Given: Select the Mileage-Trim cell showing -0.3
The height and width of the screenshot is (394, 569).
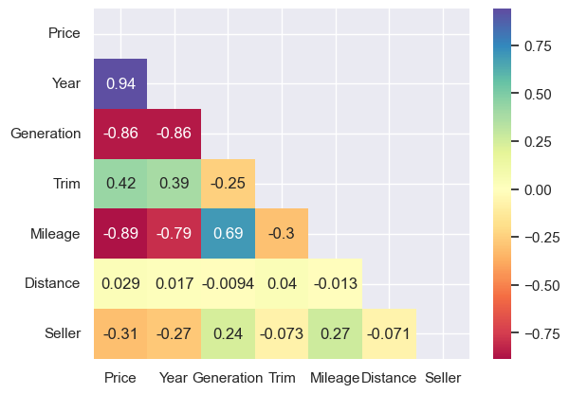Looking at the screenshot, I should [x=282, y=233].
